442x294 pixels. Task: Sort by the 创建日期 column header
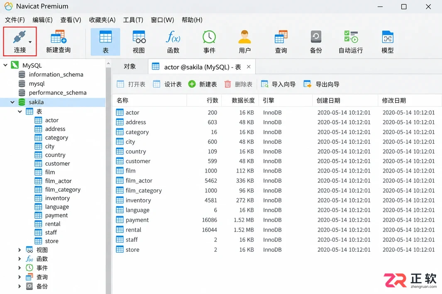coord(345,101)
